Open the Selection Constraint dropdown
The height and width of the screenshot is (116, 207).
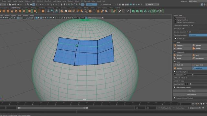point(187,32)
